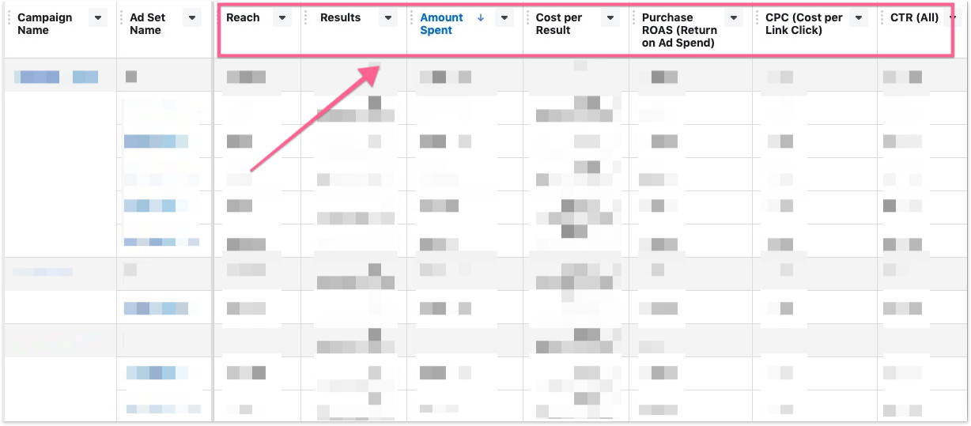Image resolution: width=971 pixels, height=426 pixels.
Task: Open the Purchase ROAS column dropdown arrow
Action: coord(734,18)
